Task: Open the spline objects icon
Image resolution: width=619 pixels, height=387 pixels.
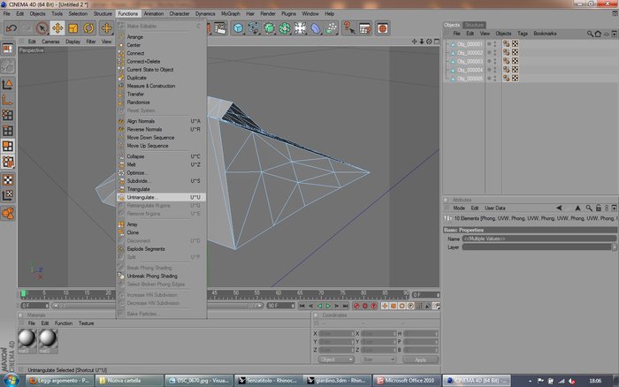Action: coord(254,28)
